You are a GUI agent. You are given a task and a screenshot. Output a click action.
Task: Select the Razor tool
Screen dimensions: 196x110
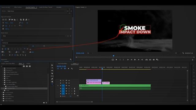click(x=52, y=73)
